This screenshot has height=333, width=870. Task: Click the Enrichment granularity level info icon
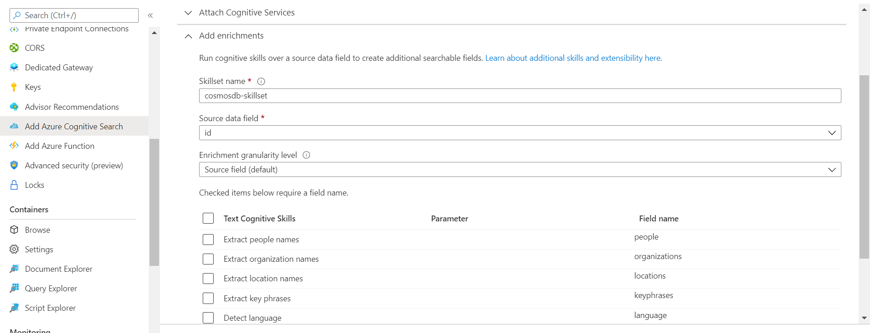coord(306,155)
